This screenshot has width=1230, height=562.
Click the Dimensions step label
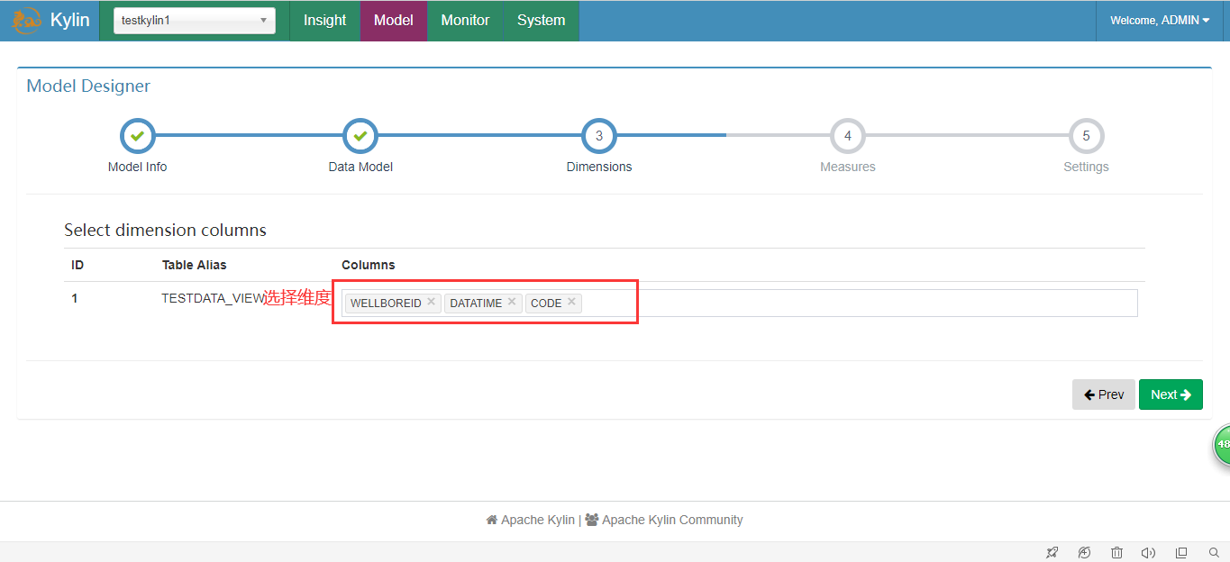[599, 167]
